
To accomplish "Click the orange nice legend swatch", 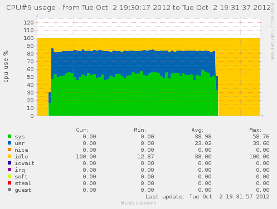I will pyautogui.click(x=9, y=150).
